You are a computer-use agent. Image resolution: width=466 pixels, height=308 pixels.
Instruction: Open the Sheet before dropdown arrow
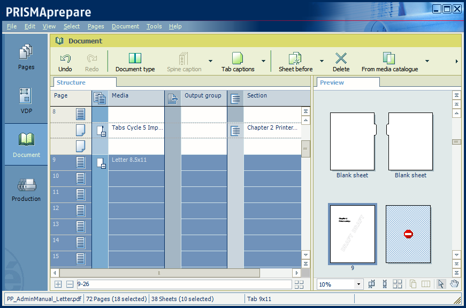click(322, 61)
